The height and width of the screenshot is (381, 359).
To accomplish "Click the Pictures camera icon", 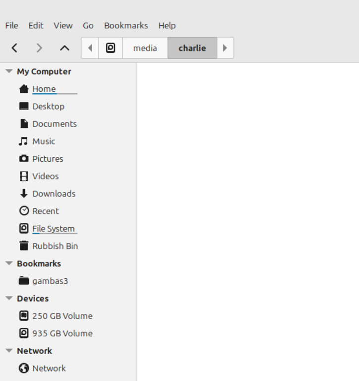I will point(24,159).
